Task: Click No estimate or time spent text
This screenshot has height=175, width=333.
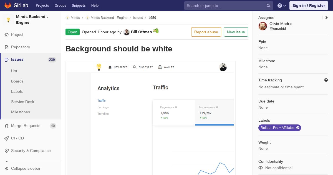Action: tap(281, 87)
